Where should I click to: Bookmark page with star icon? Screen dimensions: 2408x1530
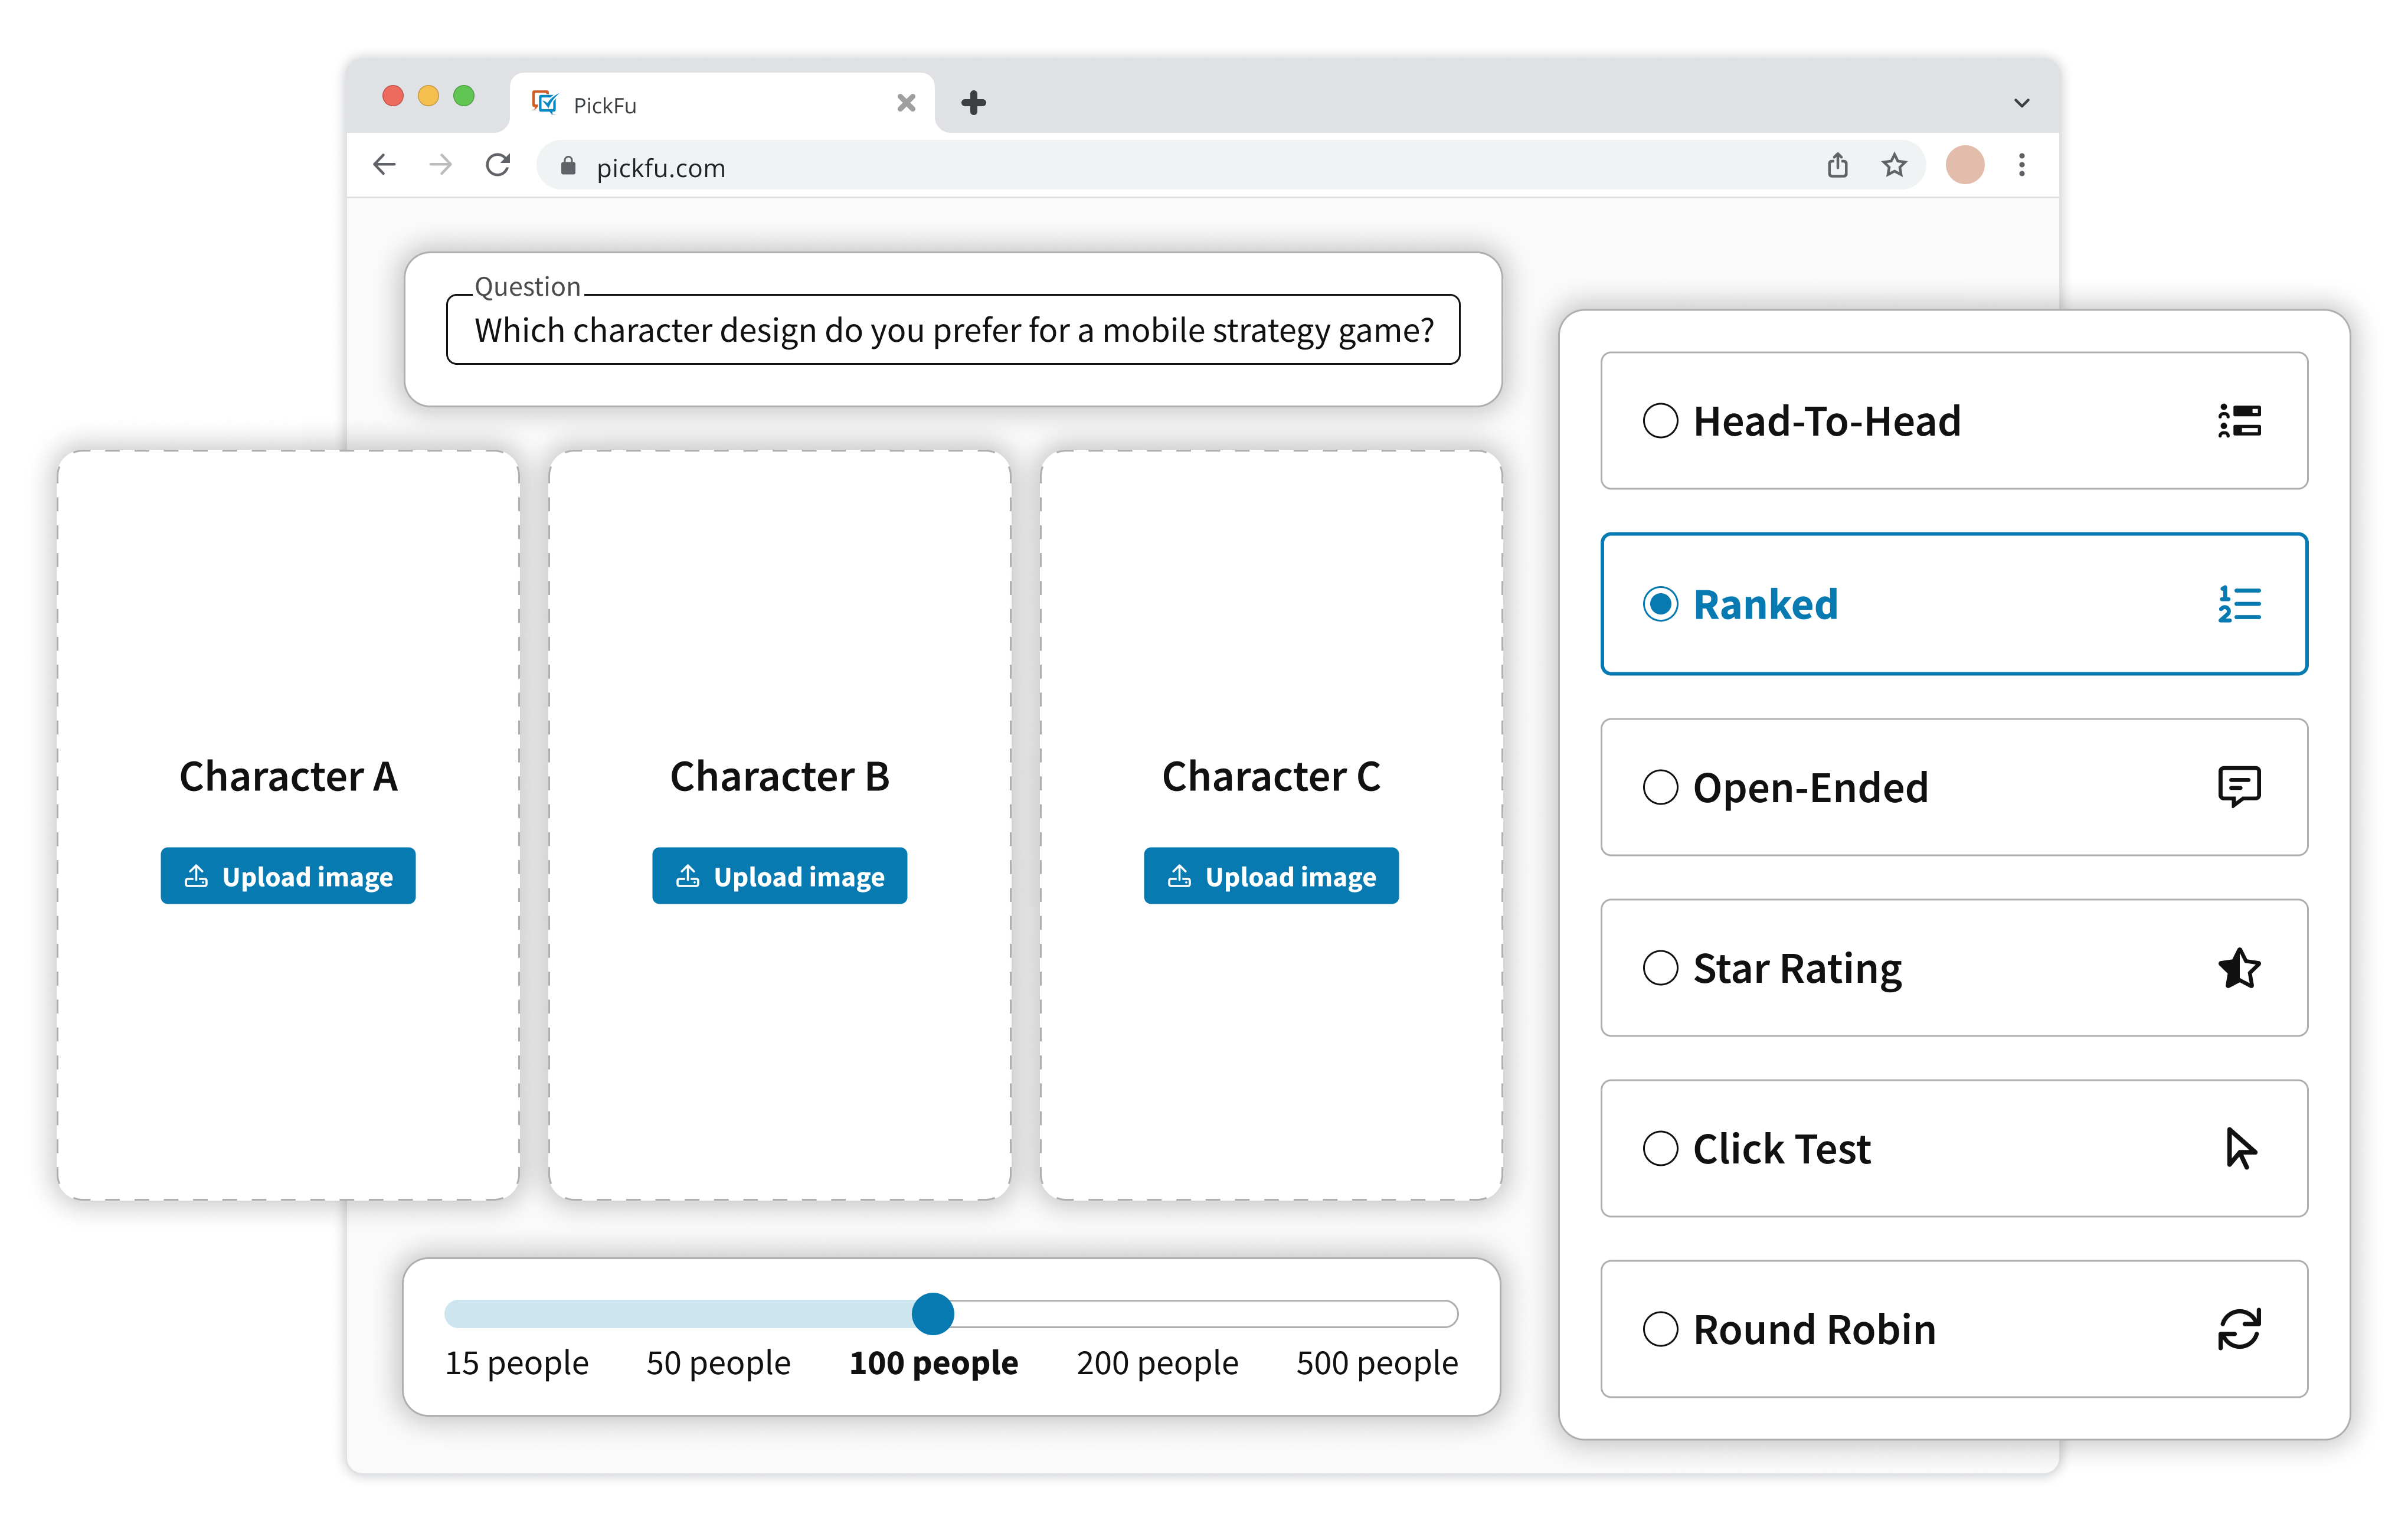(1894, 165)
